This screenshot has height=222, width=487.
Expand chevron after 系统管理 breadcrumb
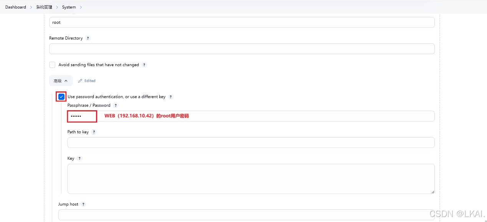click(x=57, y=7)
